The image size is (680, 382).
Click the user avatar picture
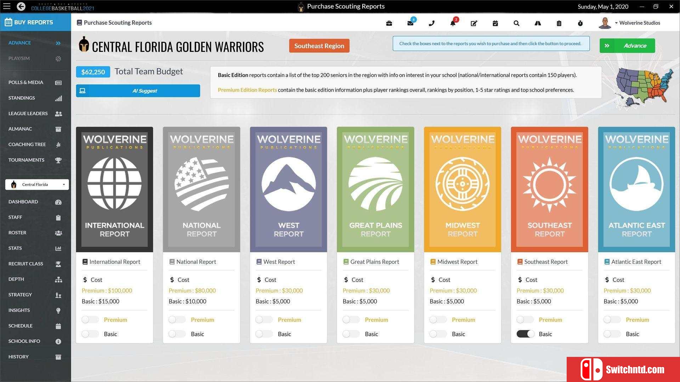(x=605, y=23)
